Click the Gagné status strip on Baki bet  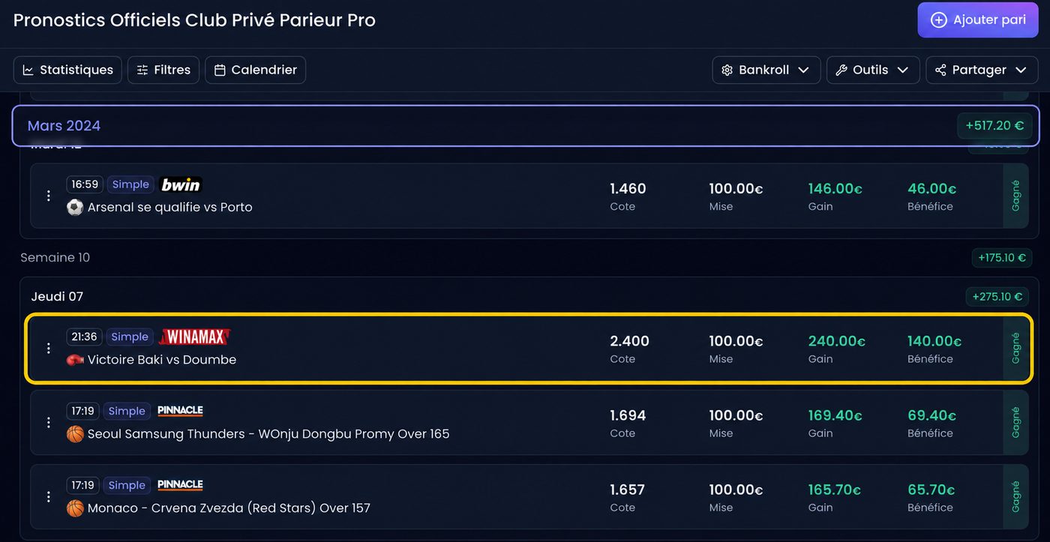coord(1016,349)
